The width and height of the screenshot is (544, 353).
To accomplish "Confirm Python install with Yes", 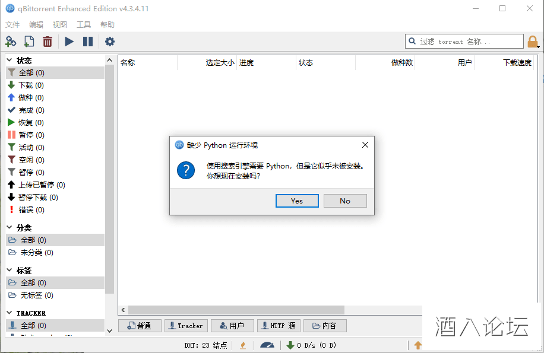I will pos(297,201).
